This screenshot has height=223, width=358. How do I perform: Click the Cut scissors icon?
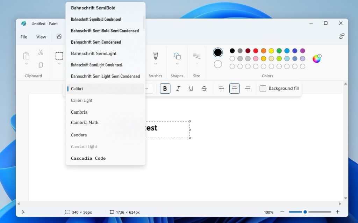[x=41, y=52]
